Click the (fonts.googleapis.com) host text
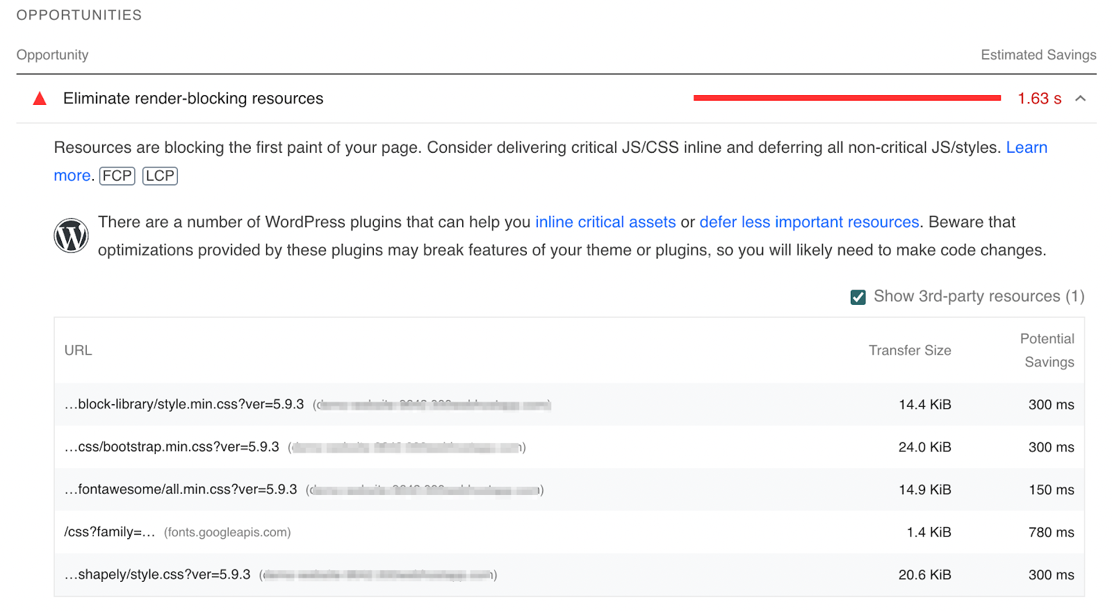Viewport: 1112px width, 611px height. [x=227, y=533]
